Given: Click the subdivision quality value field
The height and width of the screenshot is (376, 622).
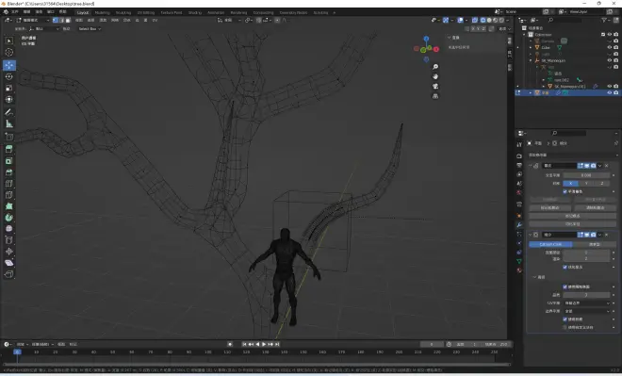Looking at the screenshot, I should point(586,295).
